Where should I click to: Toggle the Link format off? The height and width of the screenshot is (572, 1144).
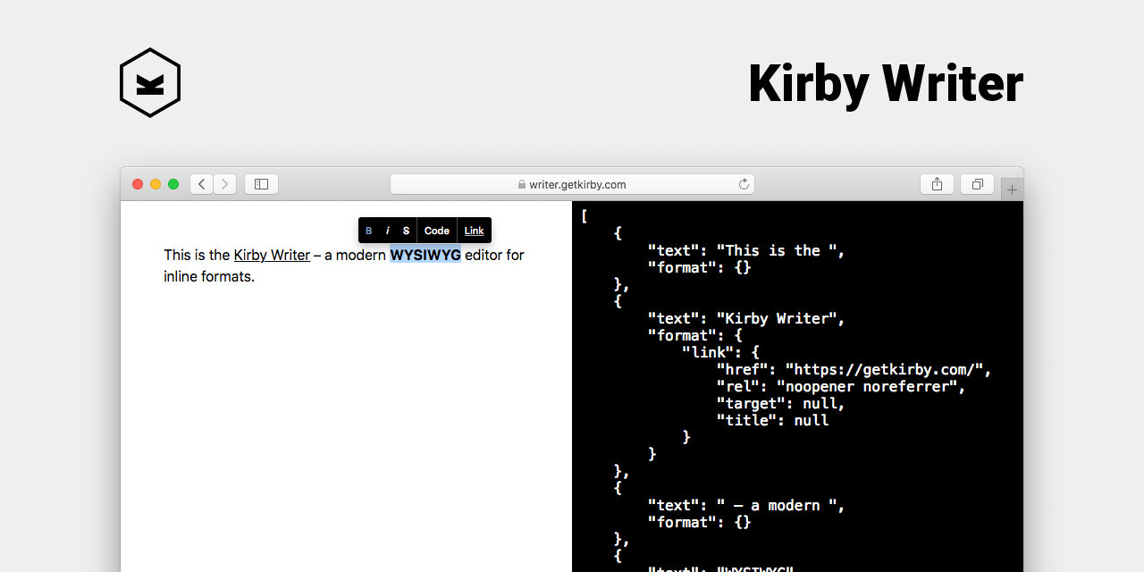click(474, 230)
